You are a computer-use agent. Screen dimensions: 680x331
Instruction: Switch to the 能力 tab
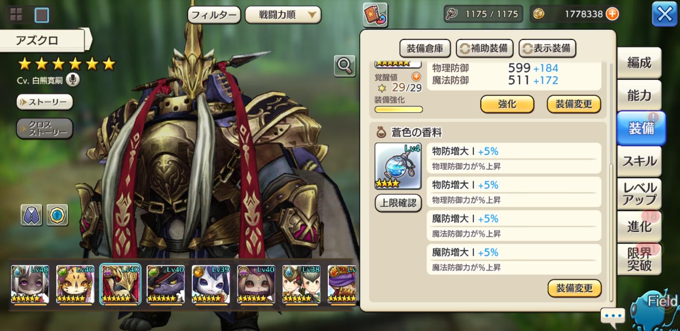[639, 95]
